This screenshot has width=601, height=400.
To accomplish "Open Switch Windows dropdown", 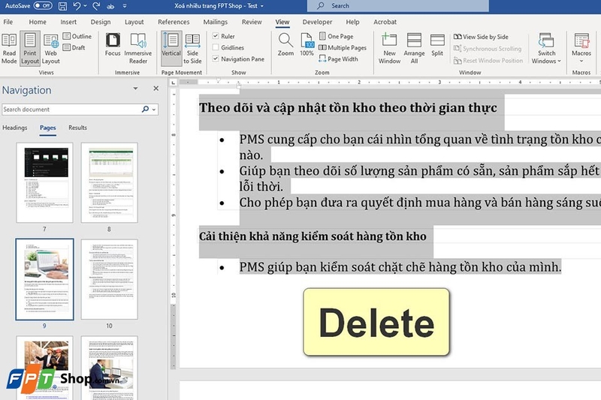I will pyautogui.click(x=546, y=49).
